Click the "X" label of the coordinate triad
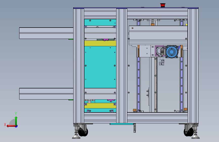This screenshot has height=142, width=219. [5, 125]
